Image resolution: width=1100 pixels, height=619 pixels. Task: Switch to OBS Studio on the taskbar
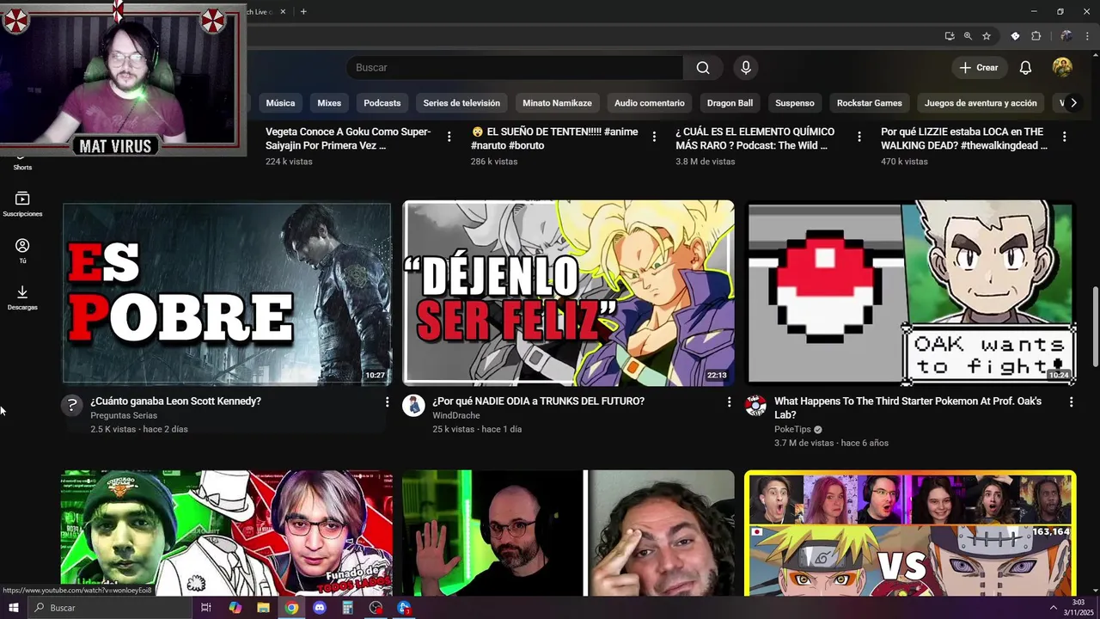click(376, 608)
